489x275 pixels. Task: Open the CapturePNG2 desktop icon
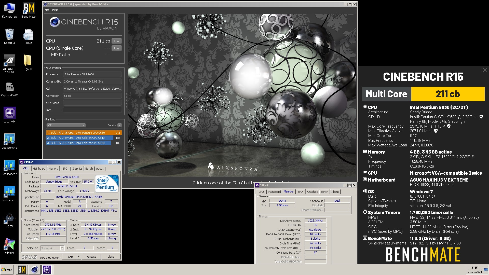[9, 89]
